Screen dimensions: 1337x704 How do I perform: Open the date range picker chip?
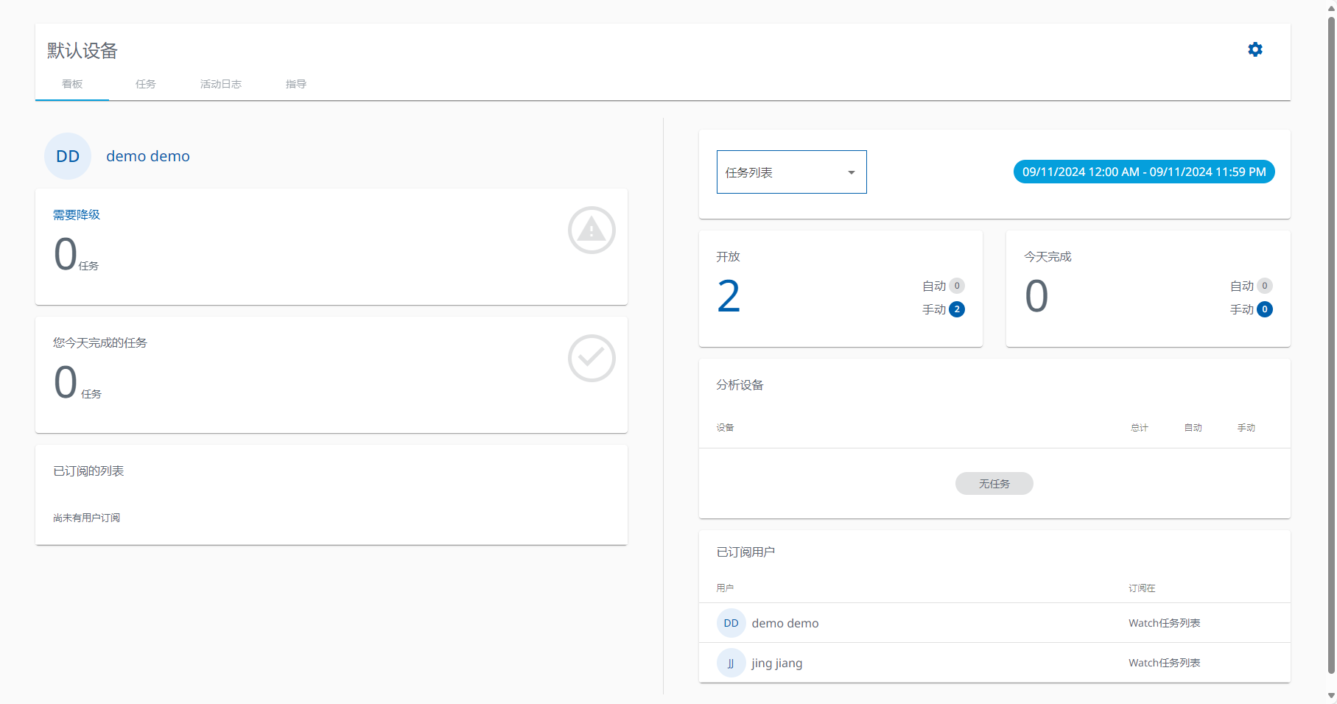[x=1143, y=172]
